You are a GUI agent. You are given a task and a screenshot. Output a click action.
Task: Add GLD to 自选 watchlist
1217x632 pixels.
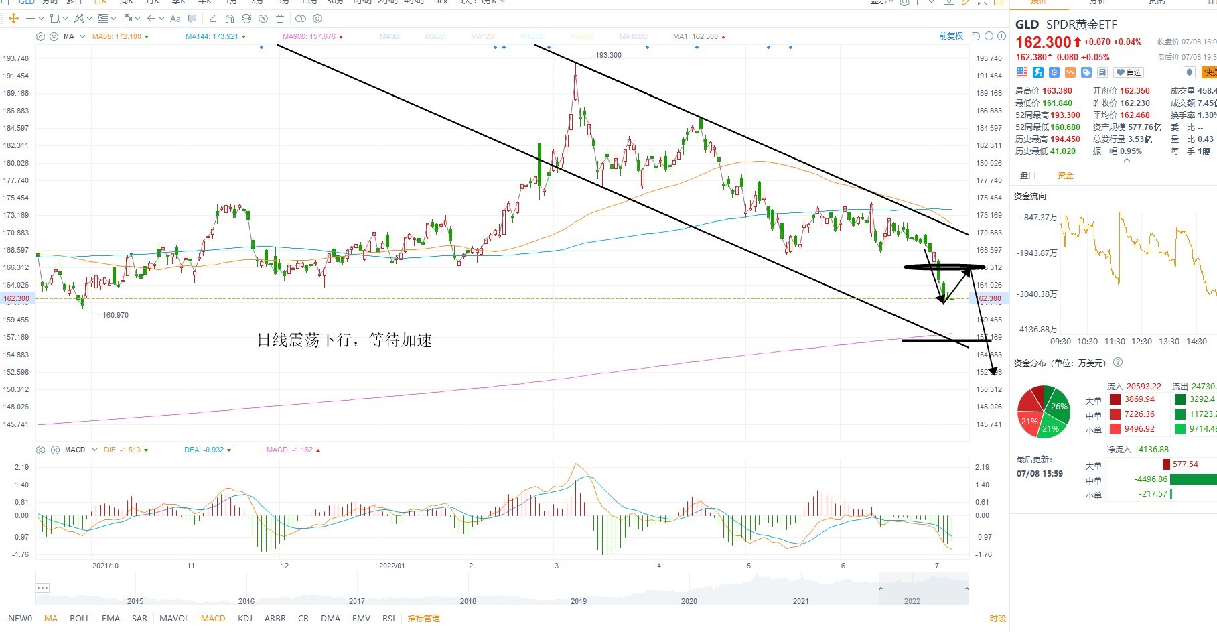pyautogui.click(x=1129, y=72)
